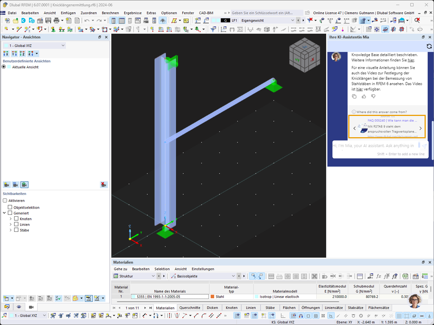Go to previous source card with left arrow
The height and width of the screenshot is (325, 434).
coord(354,128)
